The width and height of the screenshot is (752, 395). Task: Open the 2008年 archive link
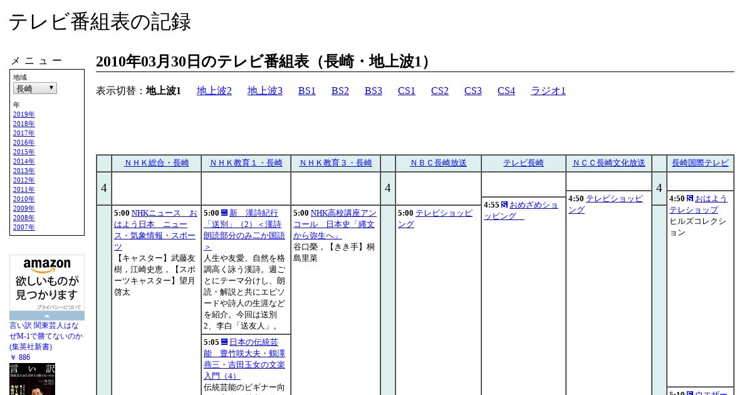[x=24, y=218]
